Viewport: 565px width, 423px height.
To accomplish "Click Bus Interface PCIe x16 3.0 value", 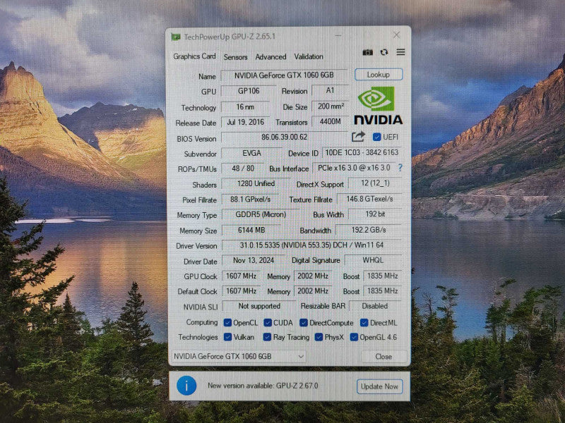I will pos(354,168).
